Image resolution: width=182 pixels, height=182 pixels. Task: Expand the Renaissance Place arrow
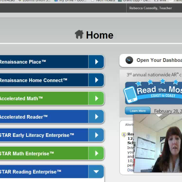point(96,62)
